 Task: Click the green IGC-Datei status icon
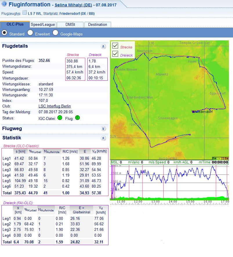60,118
